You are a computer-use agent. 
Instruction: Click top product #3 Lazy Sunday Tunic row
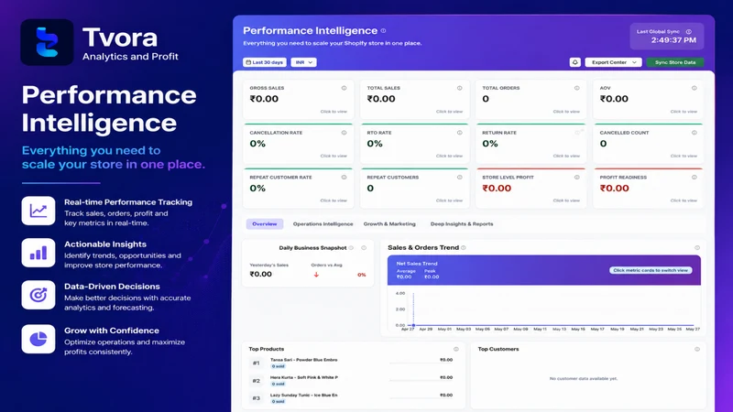click(x=352, y=398)
